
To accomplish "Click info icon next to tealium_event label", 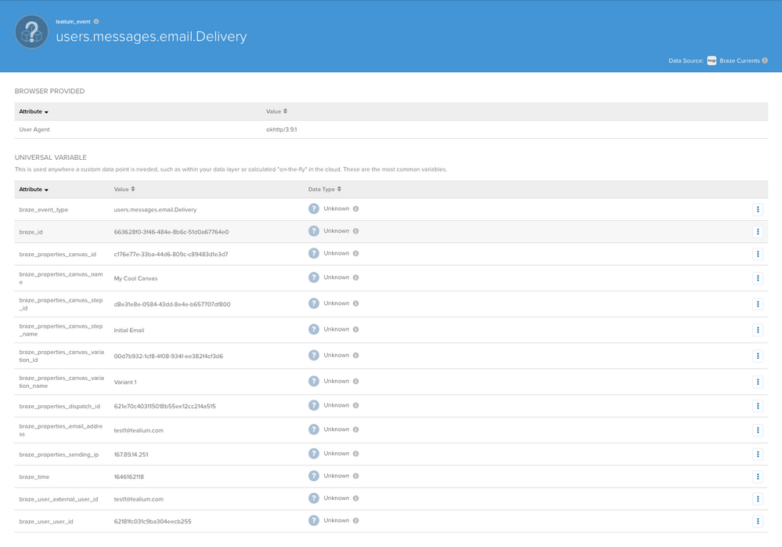I will (96, 22).
